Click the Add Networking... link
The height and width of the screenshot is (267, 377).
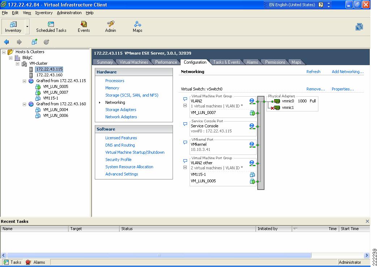coord(348,72)
